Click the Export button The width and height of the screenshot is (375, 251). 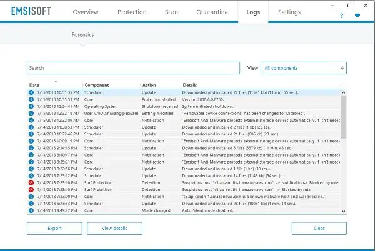point(54,229)
